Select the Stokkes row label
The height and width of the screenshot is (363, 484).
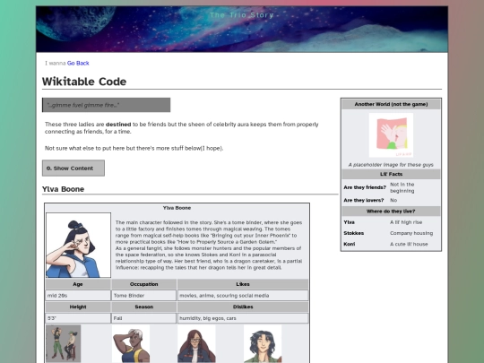click(354, 233)
